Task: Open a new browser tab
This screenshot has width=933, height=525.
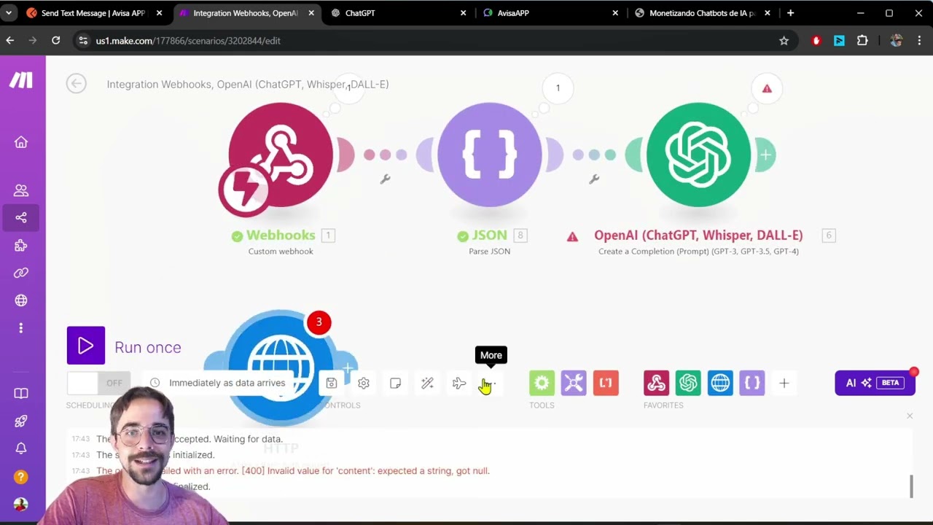Action: 791,13
